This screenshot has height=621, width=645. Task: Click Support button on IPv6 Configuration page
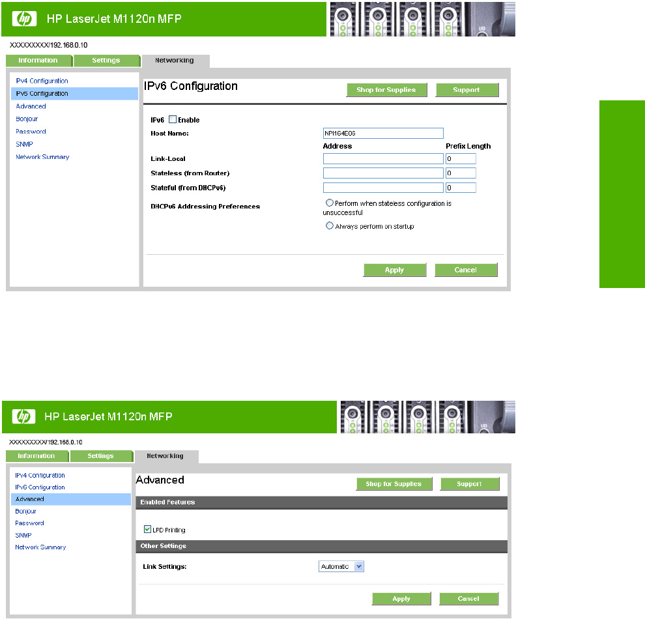tap(467, 90)
